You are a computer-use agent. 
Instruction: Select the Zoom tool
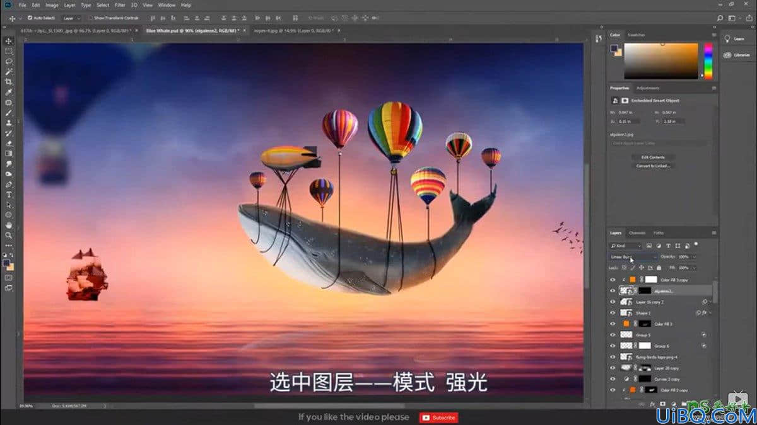(9, 235)
